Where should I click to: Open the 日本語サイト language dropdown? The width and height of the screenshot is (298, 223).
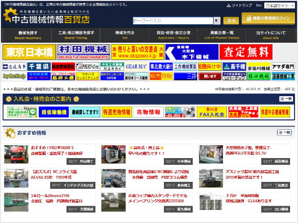pyautogui.click(x=279, y=5)
